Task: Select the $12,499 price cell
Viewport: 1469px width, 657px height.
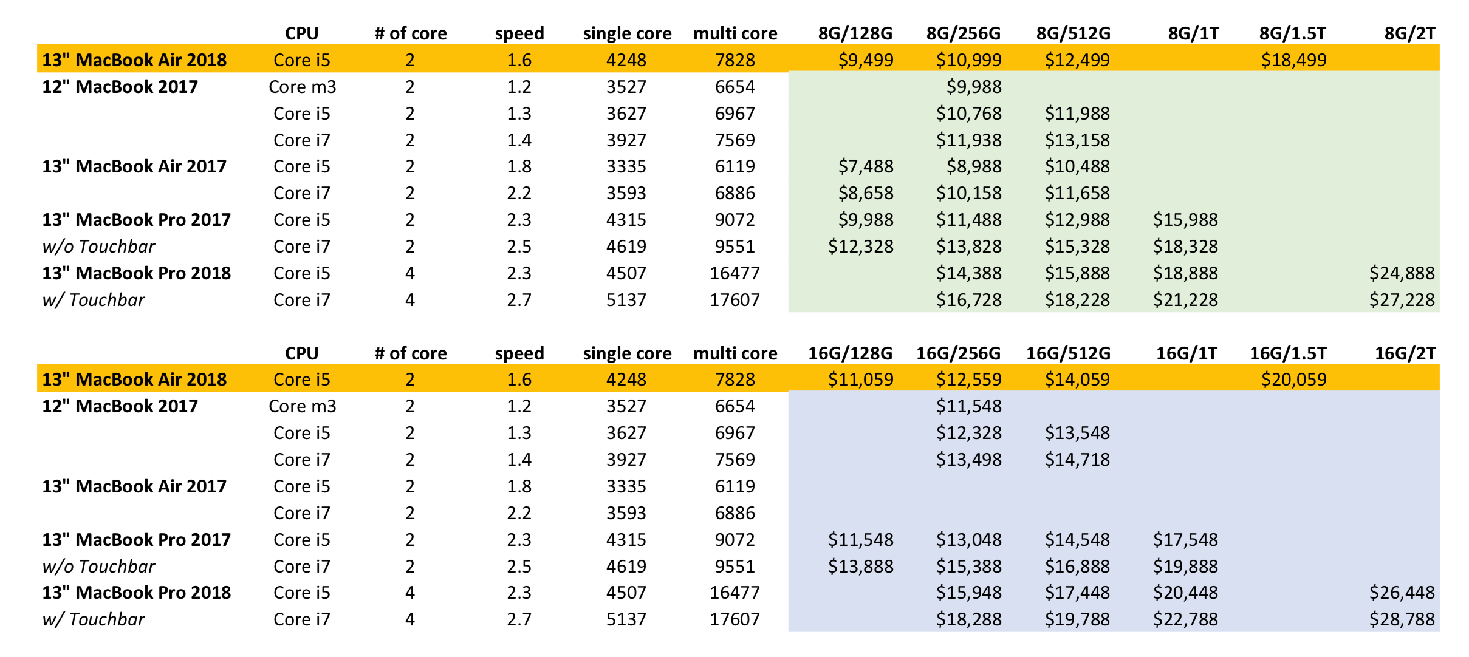Action: (1077, 60)
